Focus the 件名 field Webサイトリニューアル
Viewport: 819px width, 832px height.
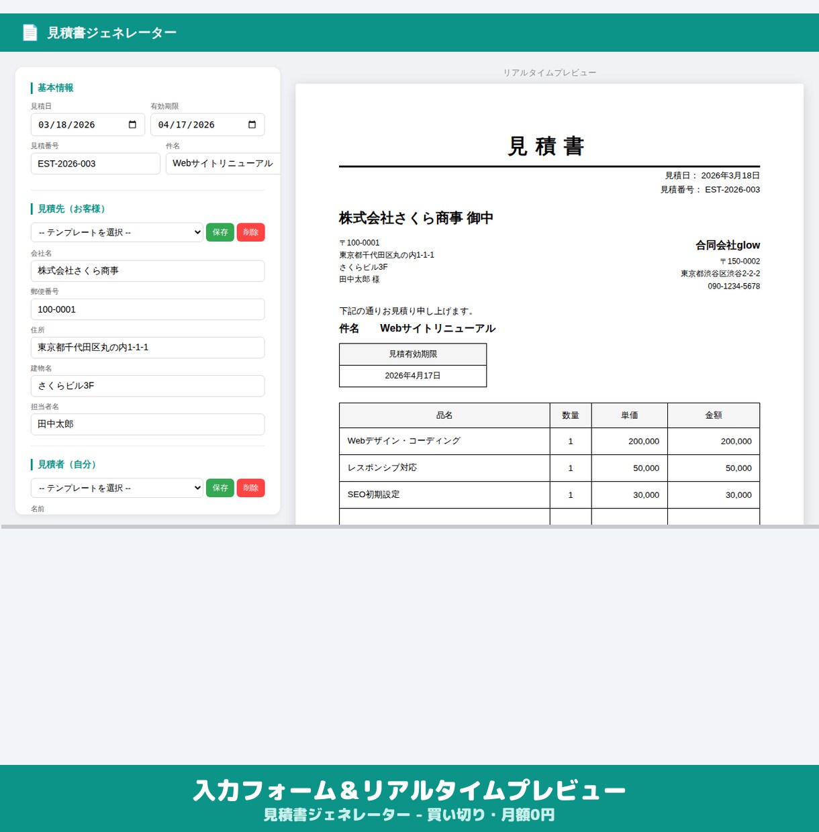(x=223, y=164)
